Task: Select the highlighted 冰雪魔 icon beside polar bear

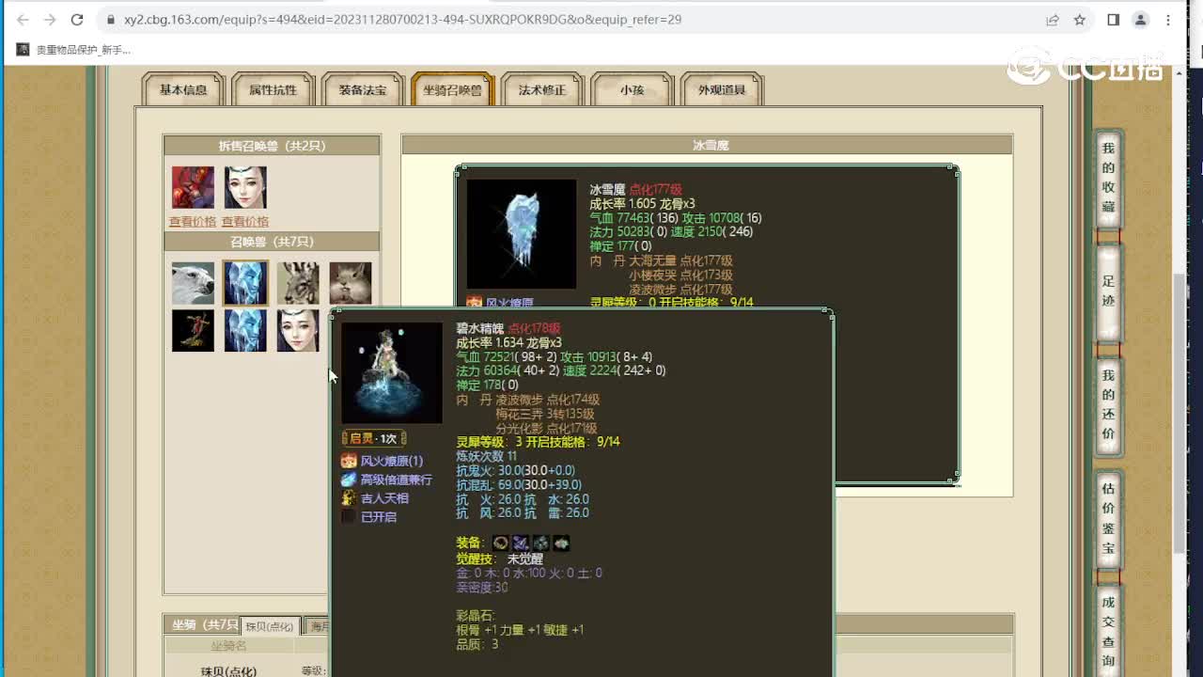Action: (x=245, y=283)
